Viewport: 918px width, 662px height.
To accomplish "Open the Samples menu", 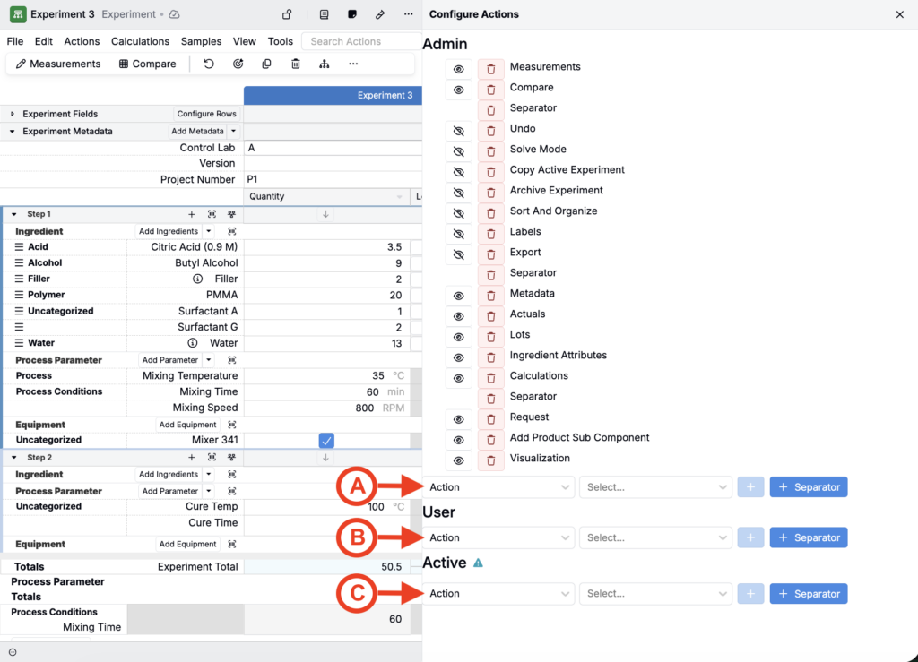I will (x=201, y=41).
